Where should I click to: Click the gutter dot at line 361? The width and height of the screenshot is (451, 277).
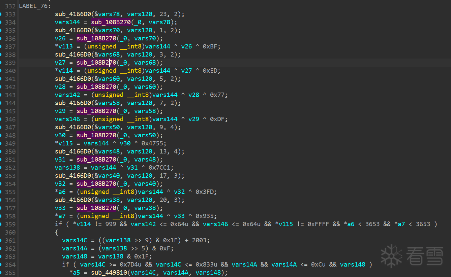click(x=1, y=240)
